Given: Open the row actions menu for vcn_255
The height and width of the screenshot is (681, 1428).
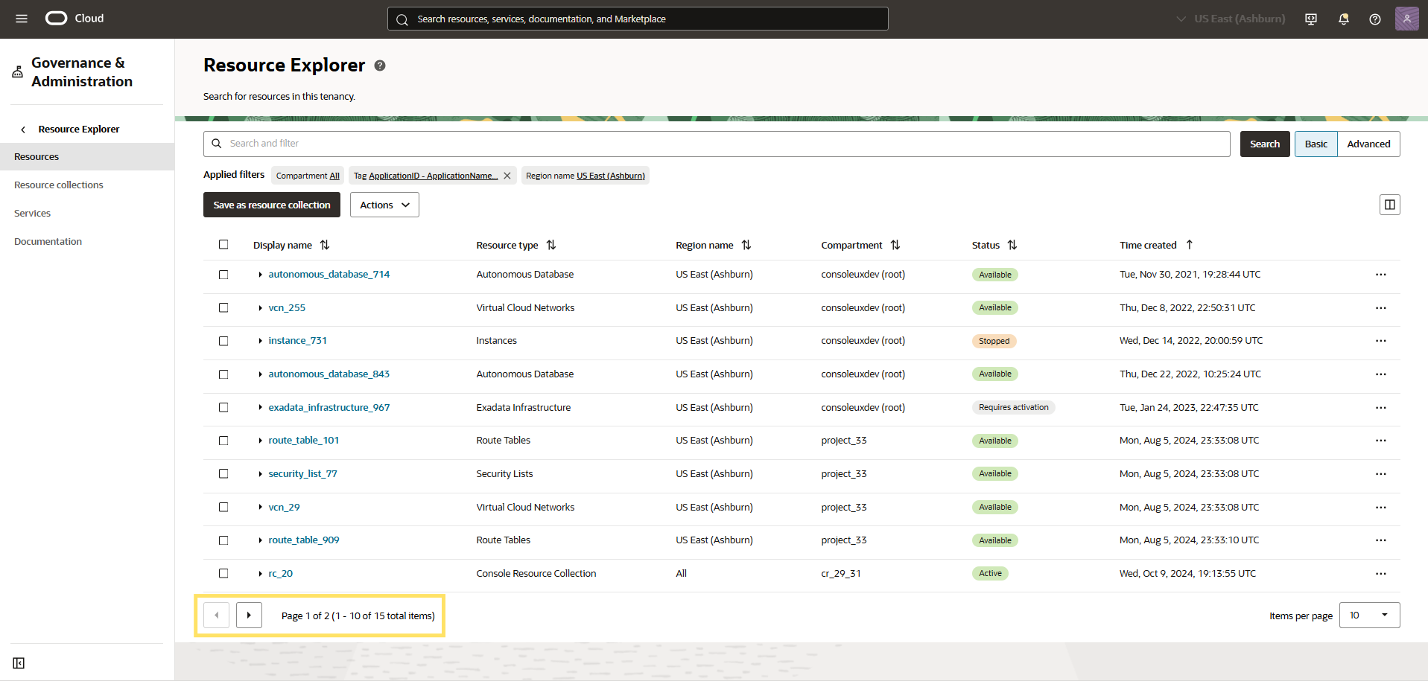Looking at the screenshot, I should click(x=1380, y=307).
